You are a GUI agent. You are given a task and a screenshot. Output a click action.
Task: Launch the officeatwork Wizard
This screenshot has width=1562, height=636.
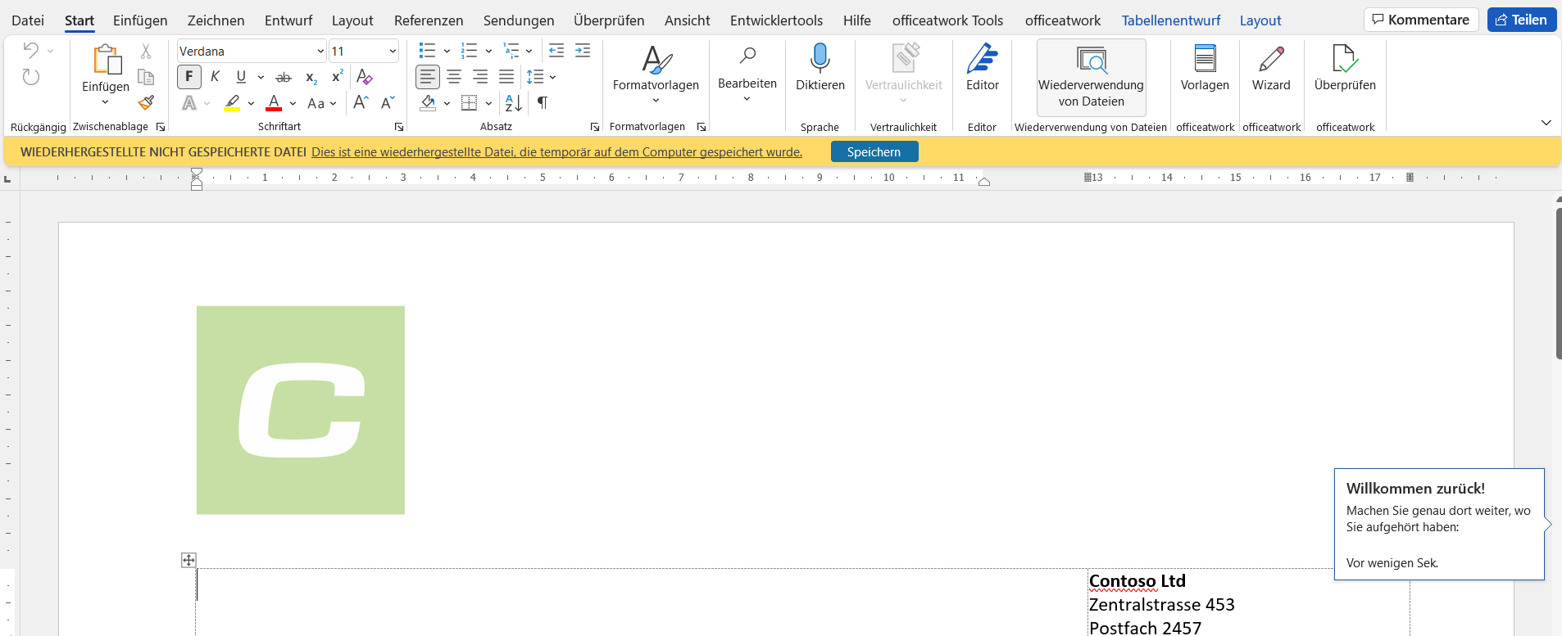1271,68
